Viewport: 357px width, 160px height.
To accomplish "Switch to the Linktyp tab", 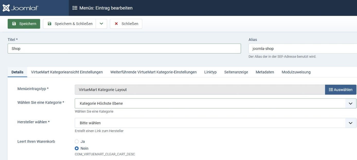I will pos(210,72).
